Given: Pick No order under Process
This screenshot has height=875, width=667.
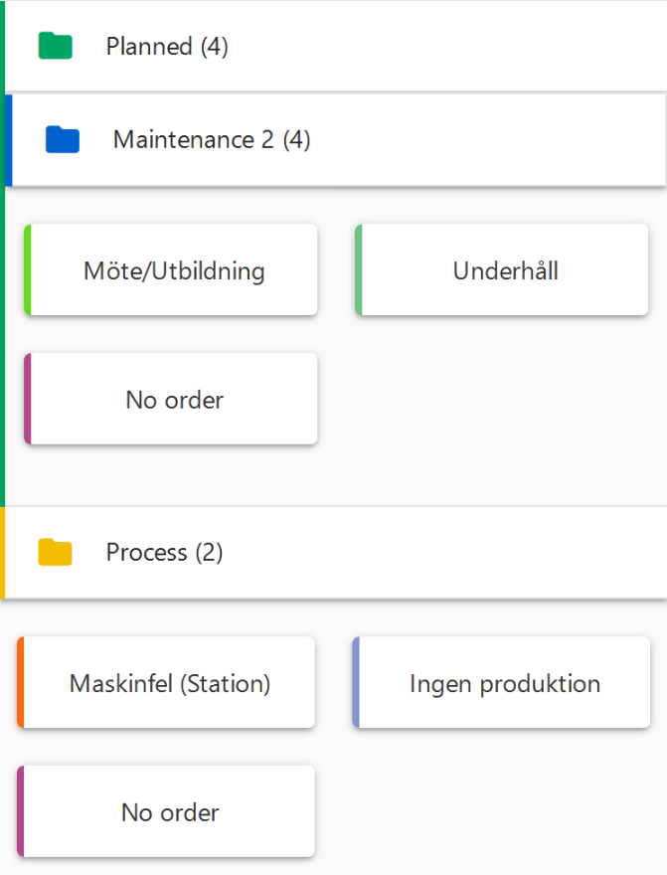Looking at the screenshot, I should (170, 812).
